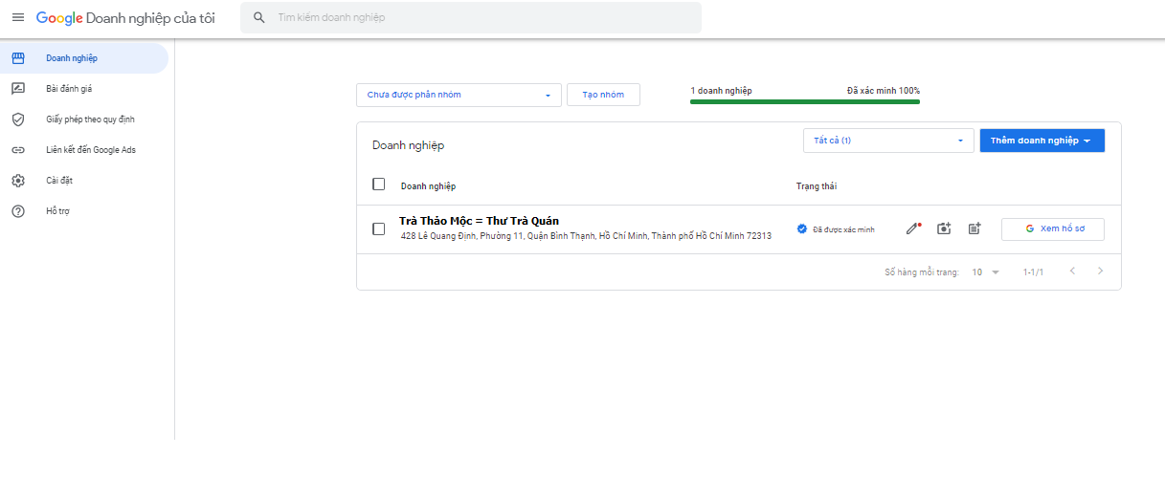Click the pencil edit profile icon
Viewport: 1165px width, 478px height.
pos(913,228)
